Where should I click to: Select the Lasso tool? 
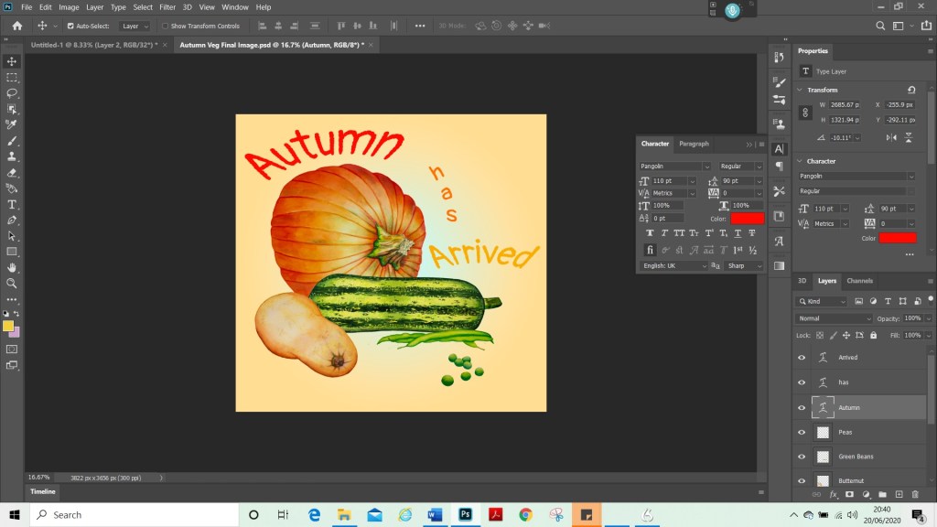coord(12,93)
